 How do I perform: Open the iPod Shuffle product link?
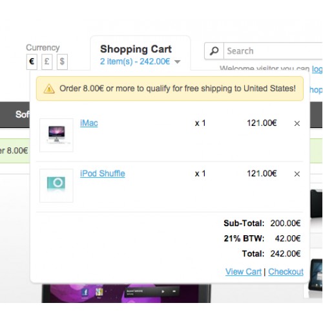[x=103, y=174]
